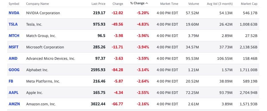Open the MTCH ticker link
This screenshot has height=111, width=267.
[14, 36]
